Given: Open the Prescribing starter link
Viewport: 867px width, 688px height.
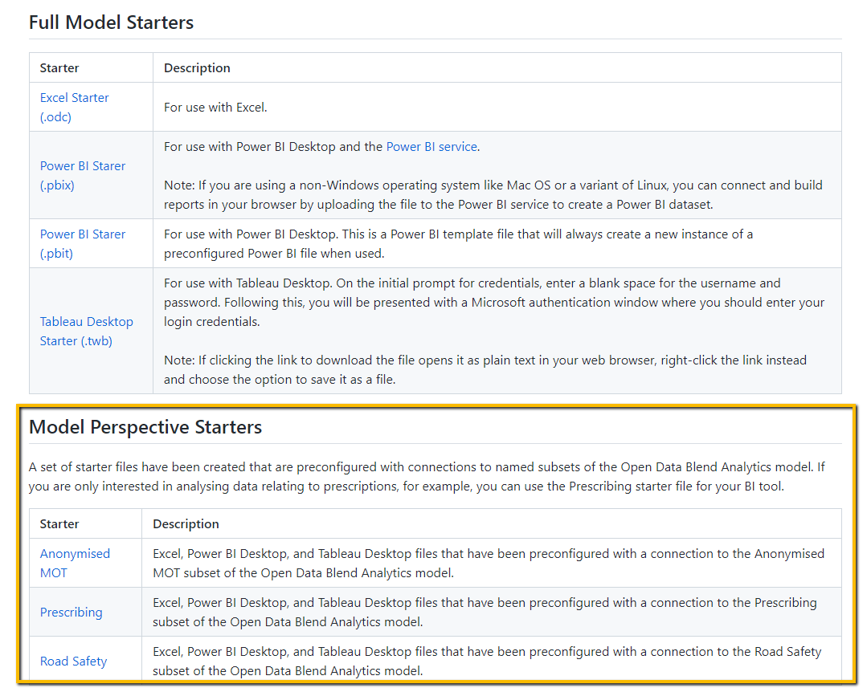Looking at the screenshot, I should 71,613.
